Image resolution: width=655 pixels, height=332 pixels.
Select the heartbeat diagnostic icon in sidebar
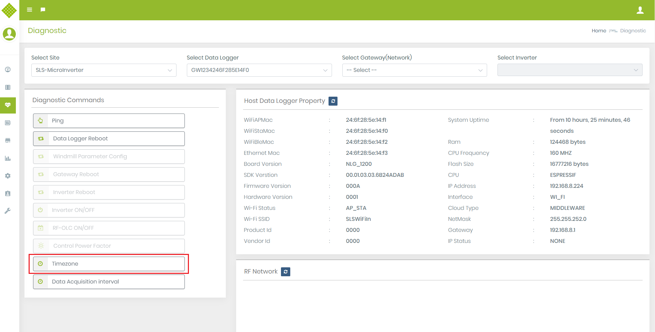click(8, 105)
